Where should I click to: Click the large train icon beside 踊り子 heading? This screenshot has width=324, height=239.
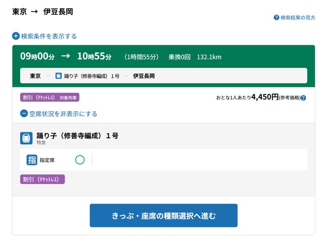tap(26, 138)
